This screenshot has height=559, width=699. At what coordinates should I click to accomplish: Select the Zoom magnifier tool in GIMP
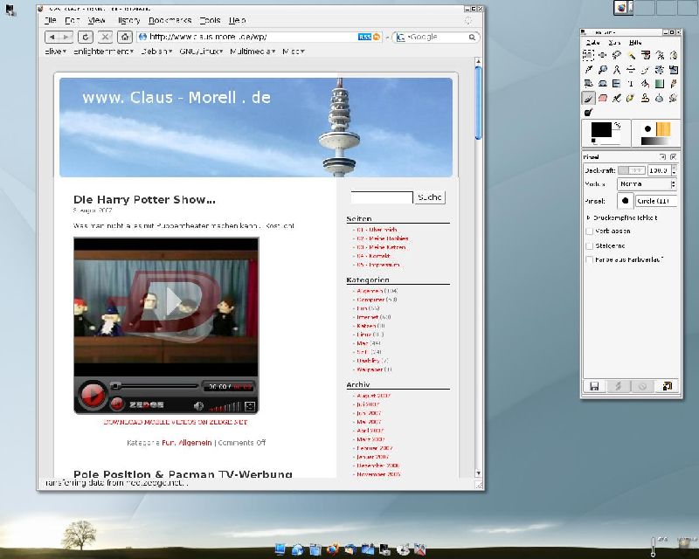click(603, 70)
